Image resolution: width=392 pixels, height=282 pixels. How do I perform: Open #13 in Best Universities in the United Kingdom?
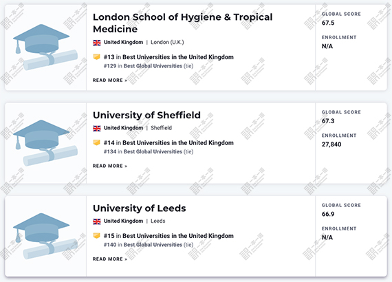point(168,57)
